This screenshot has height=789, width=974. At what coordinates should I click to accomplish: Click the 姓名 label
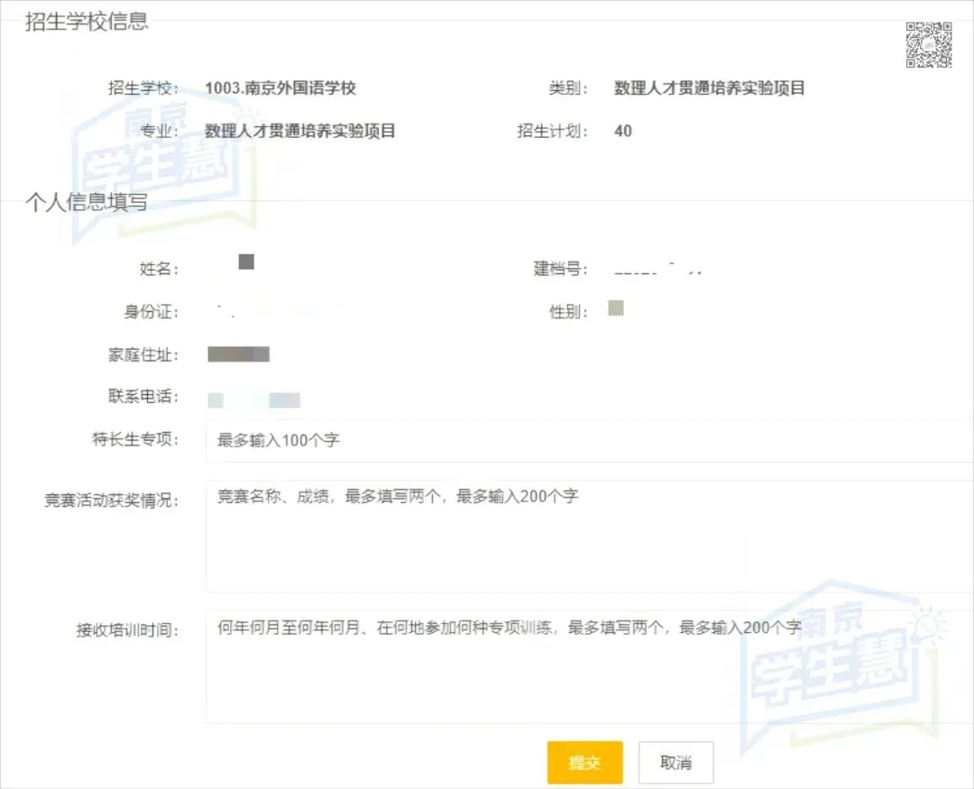[159, 269]
